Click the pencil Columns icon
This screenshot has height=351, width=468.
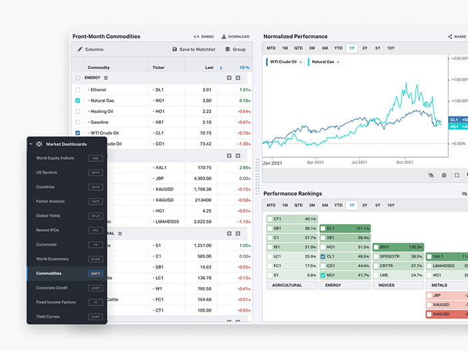(80, 49)
